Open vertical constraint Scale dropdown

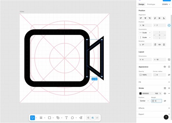[145, 37]
